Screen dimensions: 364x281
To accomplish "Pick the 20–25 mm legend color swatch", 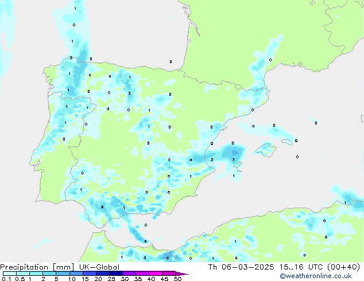I will (x=102, y=274).
